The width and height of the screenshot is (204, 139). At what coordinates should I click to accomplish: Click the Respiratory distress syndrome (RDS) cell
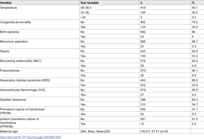(25, 80)
